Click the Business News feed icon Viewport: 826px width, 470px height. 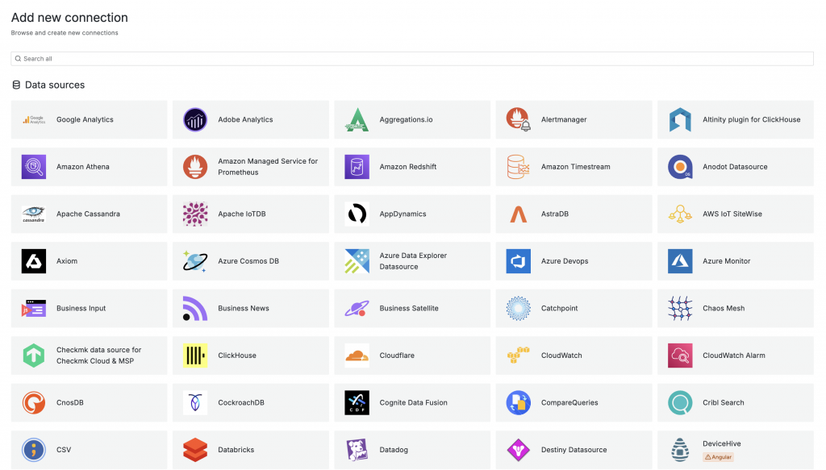click(195, 309)
